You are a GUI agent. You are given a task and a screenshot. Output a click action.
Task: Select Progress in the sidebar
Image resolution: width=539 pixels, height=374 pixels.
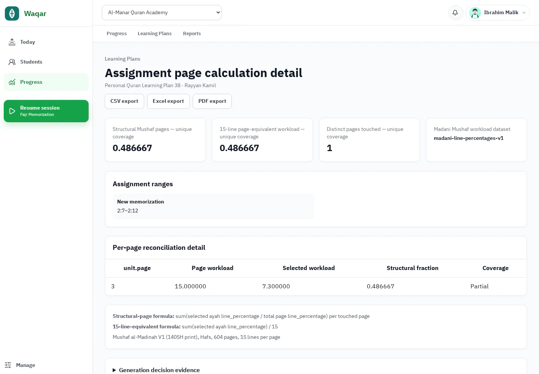46,82
